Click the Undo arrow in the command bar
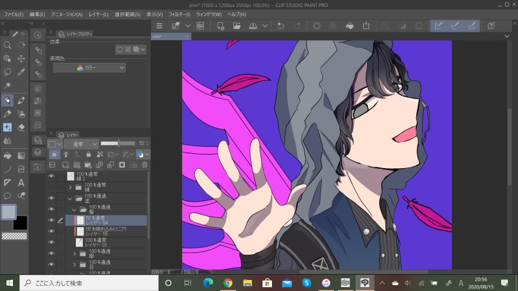The image size is (518, 291). 280,26
